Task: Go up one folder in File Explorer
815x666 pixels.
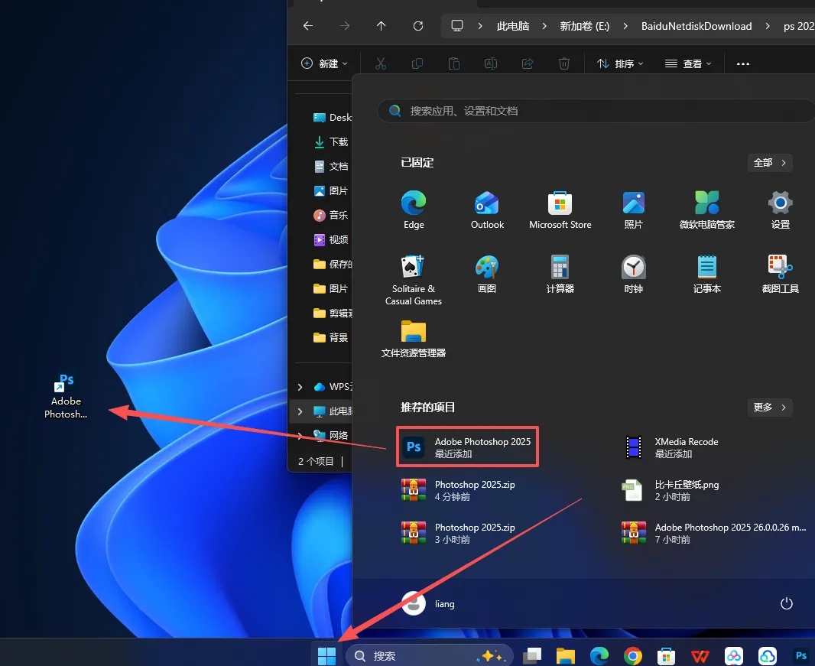Action: [381, 25]
